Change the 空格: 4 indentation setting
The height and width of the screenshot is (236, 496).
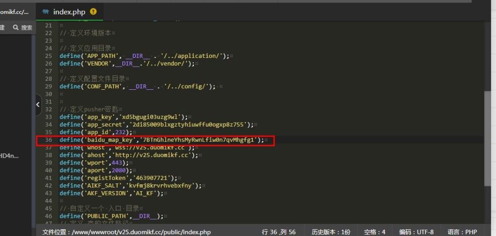pos(375,232)
